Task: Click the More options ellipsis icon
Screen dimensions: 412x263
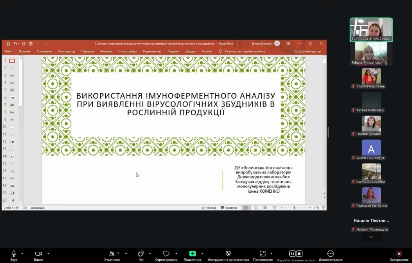Action: (x=331, y=254)
